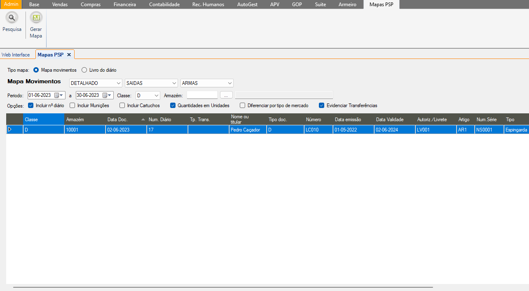
Task: Open the SAIDAS movement type dropdown
Action: tap(174, 83)
